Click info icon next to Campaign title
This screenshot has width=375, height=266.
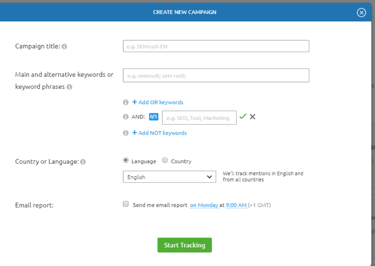(x=65, y=47)
